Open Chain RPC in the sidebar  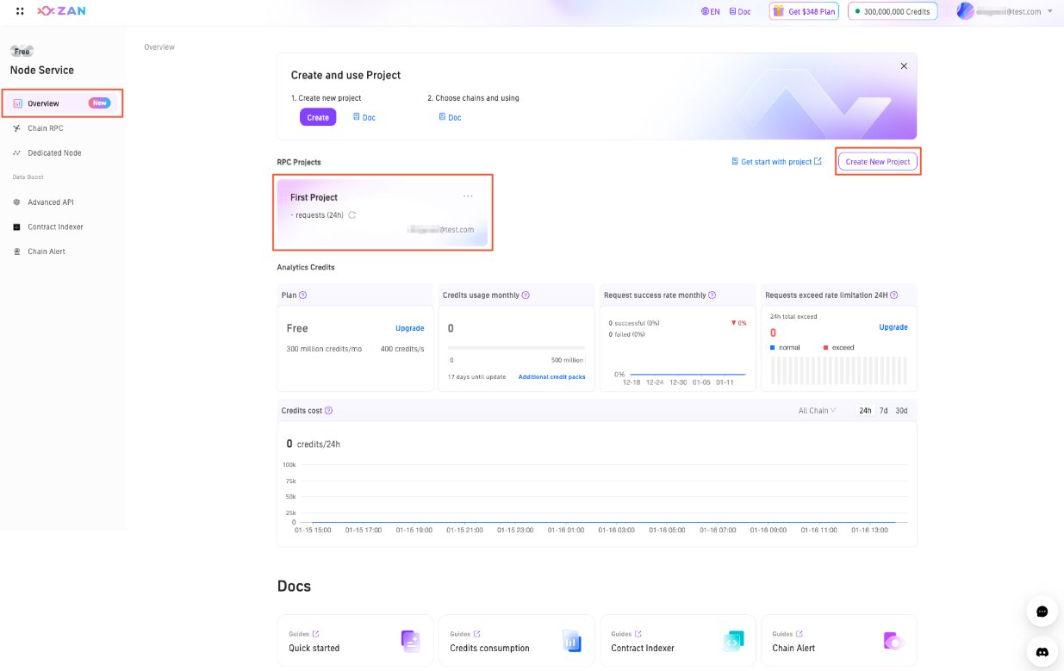coord(46,128)
